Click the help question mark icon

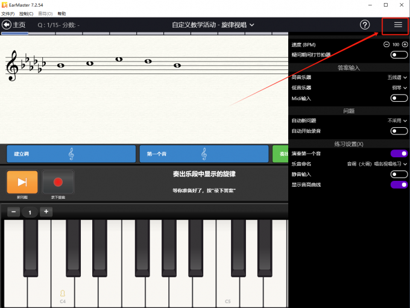(365, 25)
